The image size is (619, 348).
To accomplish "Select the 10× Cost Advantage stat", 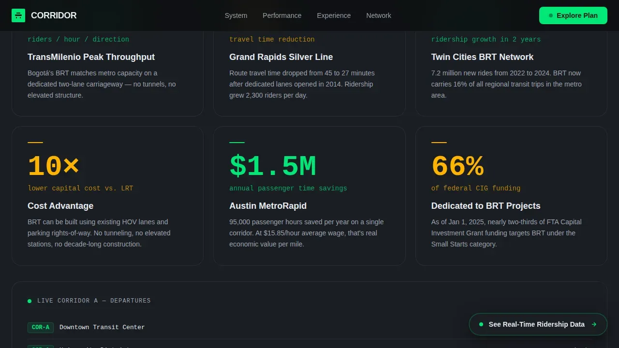I will click(x=53, y=166).
